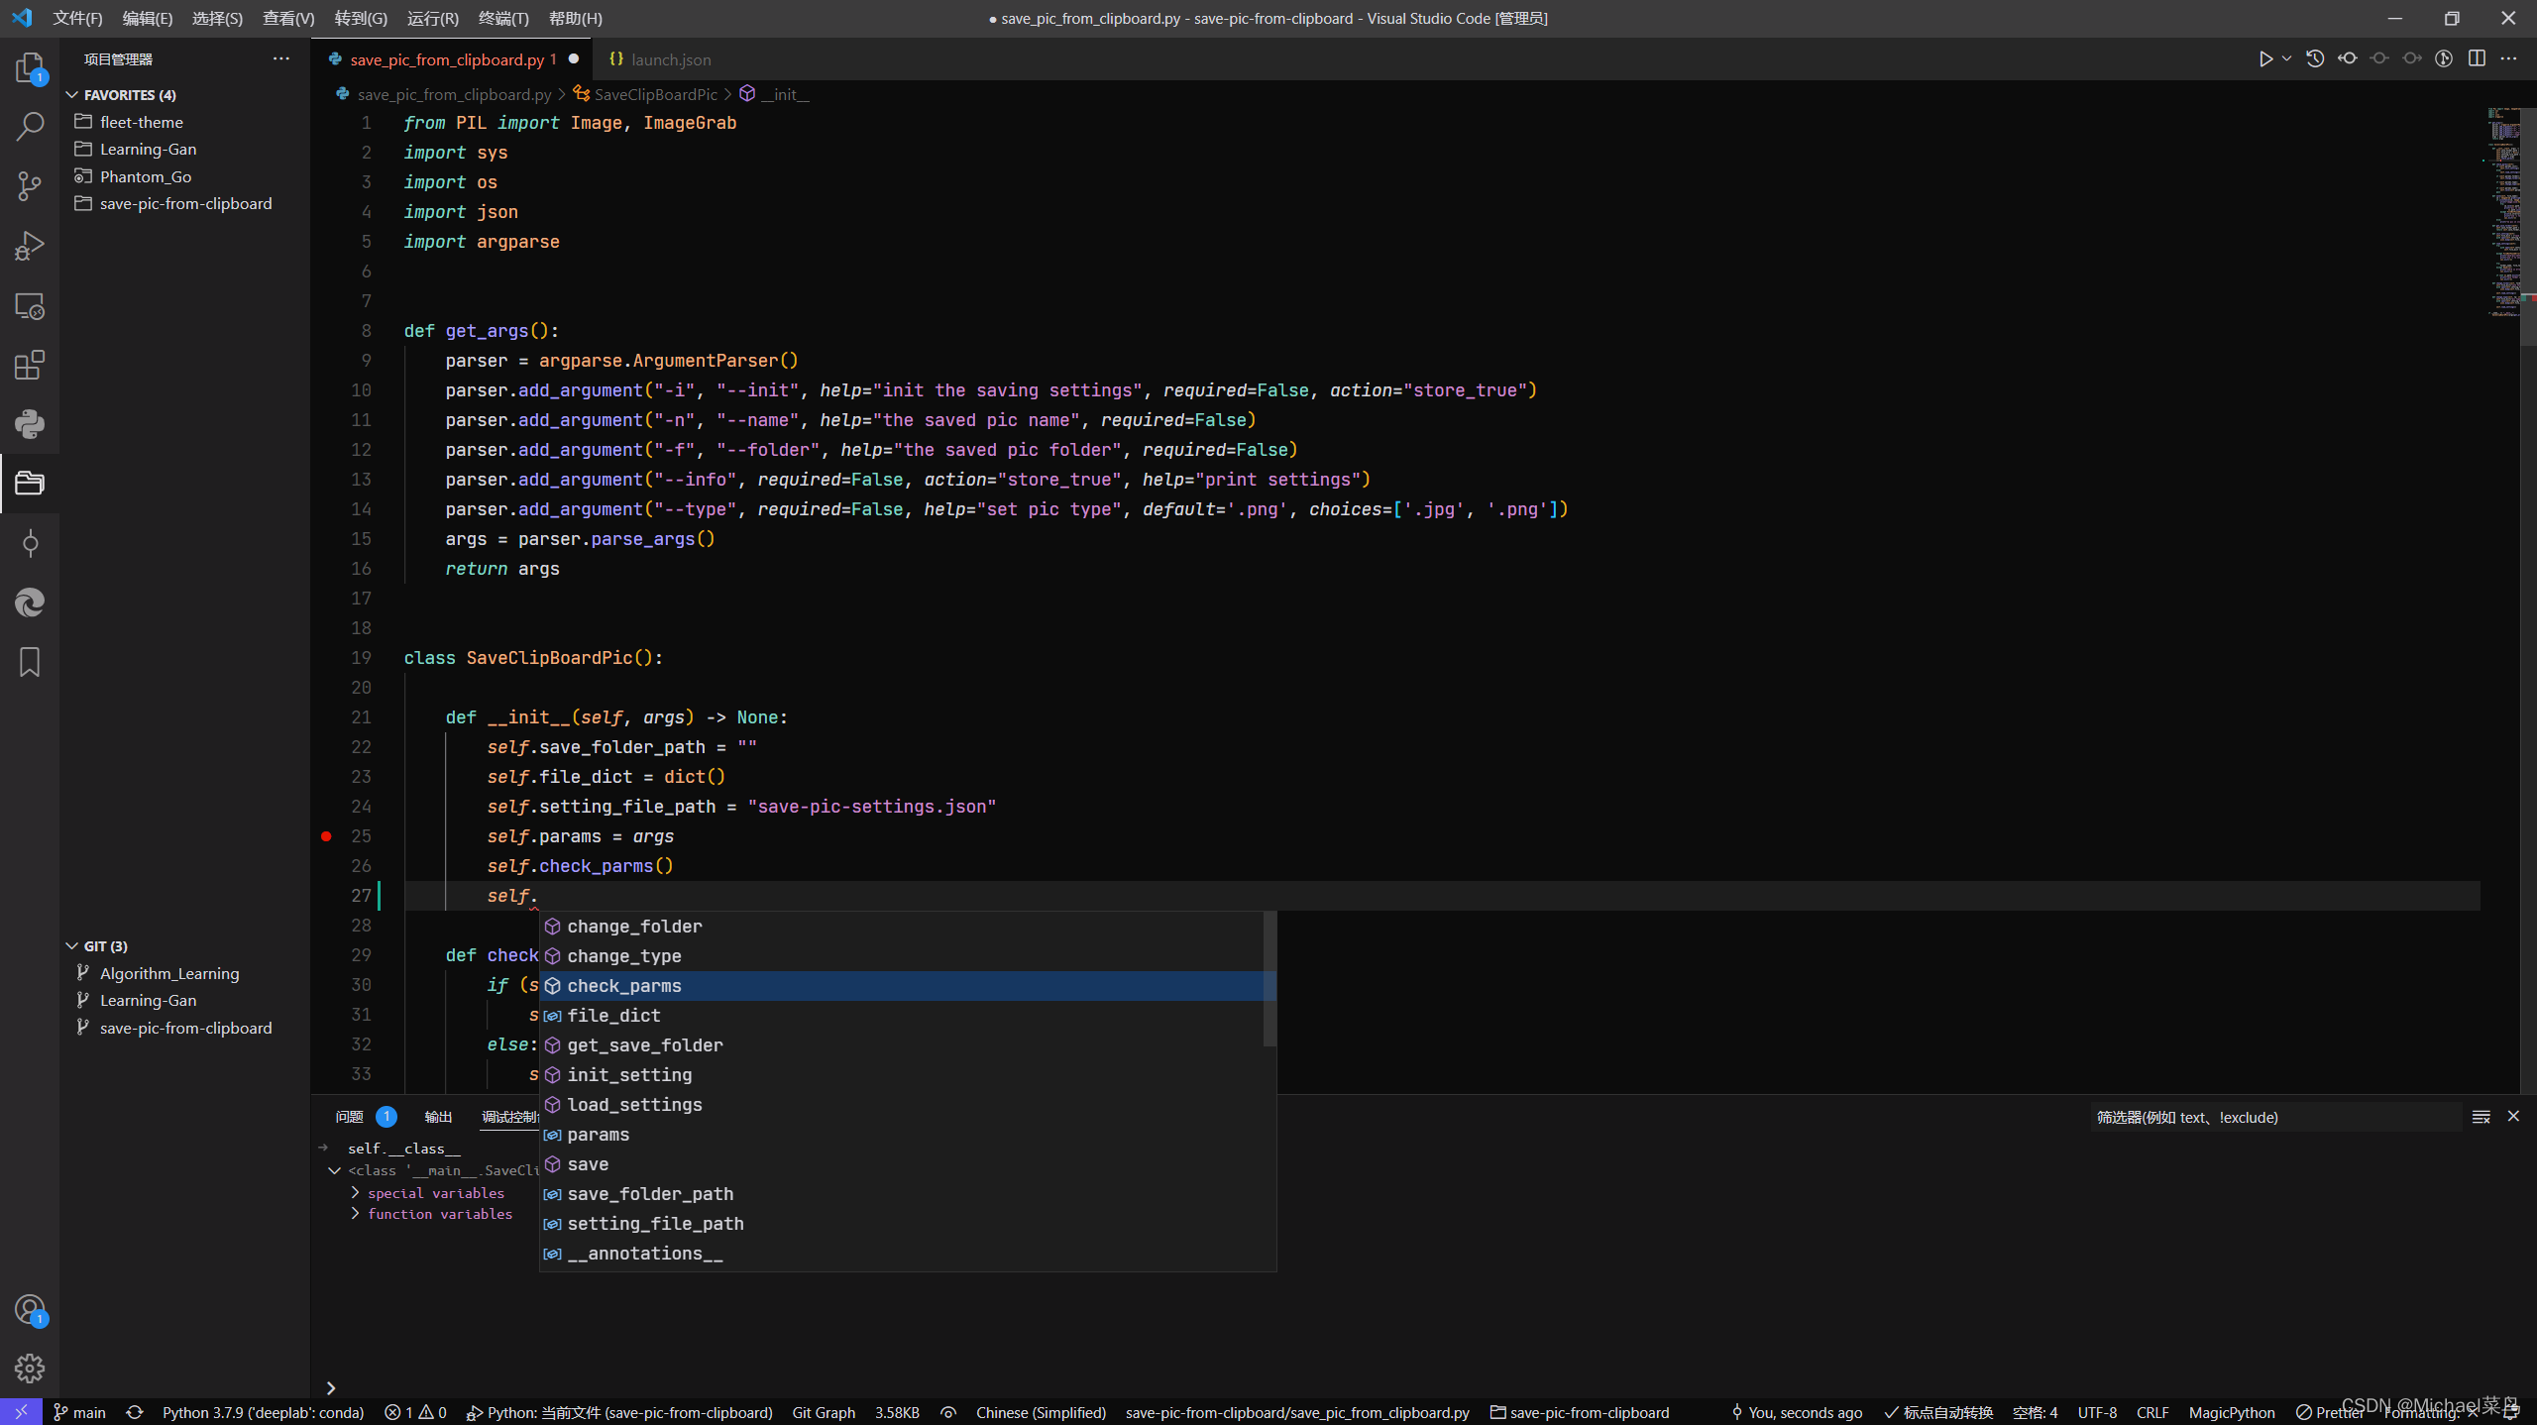Image resolution: width=2537 pixels, height=1425 pixels.
Task: Click the Python 3.7.9 interpreter selector
Action: click(263, 1412)
